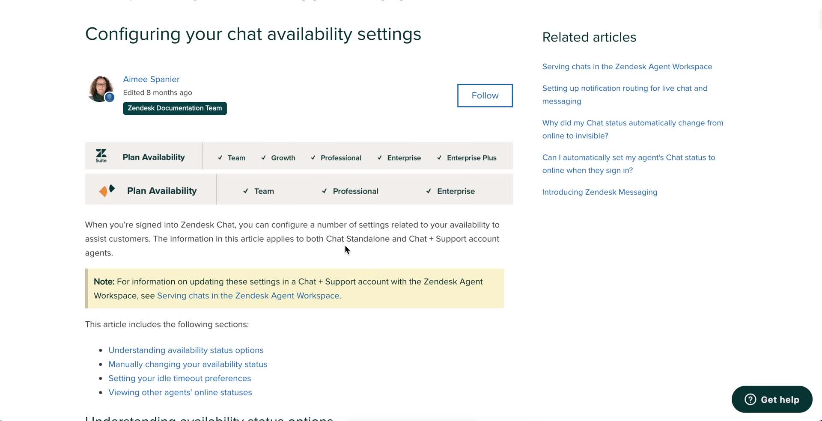Viewport: 822px width, 421px height.
Task: Jump to Understanding availability status options section
Action: (x=186, y=350)
